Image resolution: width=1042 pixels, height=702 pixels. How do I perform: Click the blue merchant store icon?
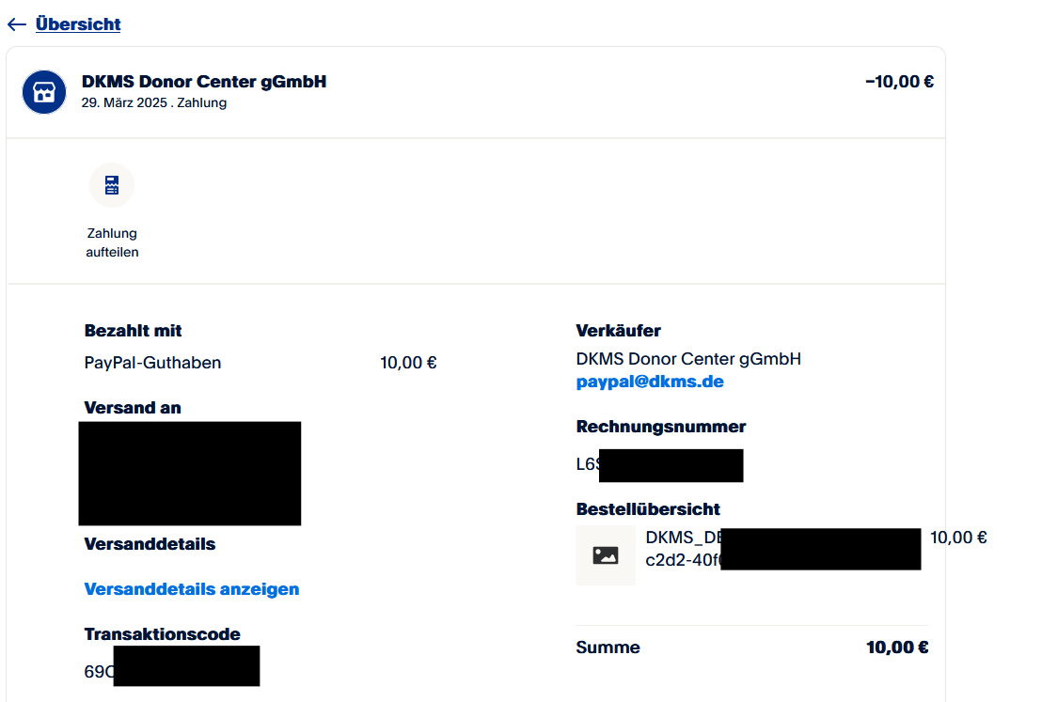44,92
